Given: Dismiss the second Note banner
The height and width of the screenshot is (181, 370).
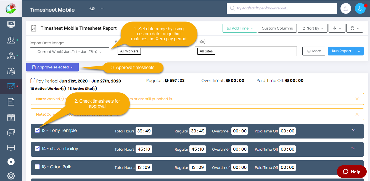Looking at the screenshot, I should [357, 114].
